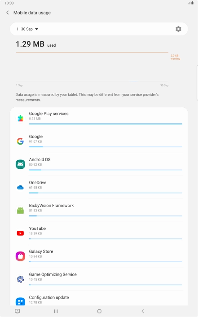Tap the 2.0 GB warning label

coord(175,57)
